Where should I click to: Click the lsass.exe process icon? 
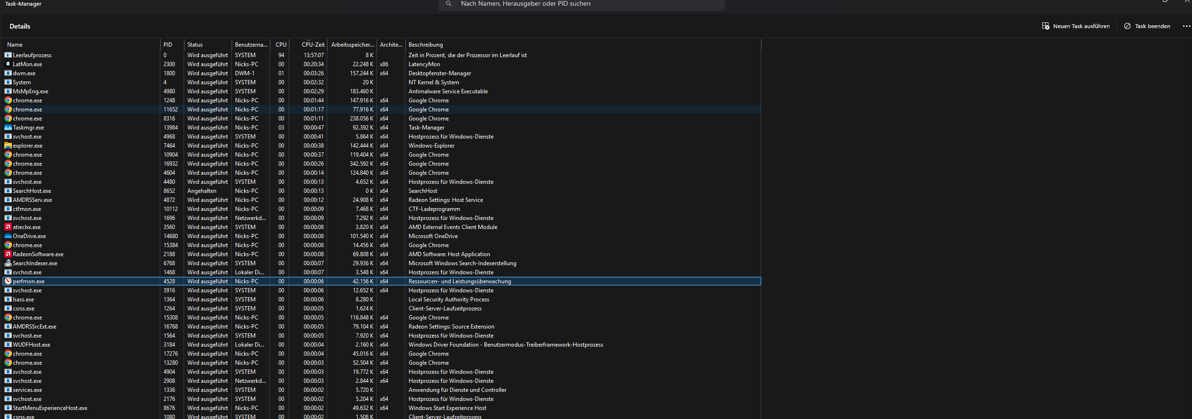point(8,299)
